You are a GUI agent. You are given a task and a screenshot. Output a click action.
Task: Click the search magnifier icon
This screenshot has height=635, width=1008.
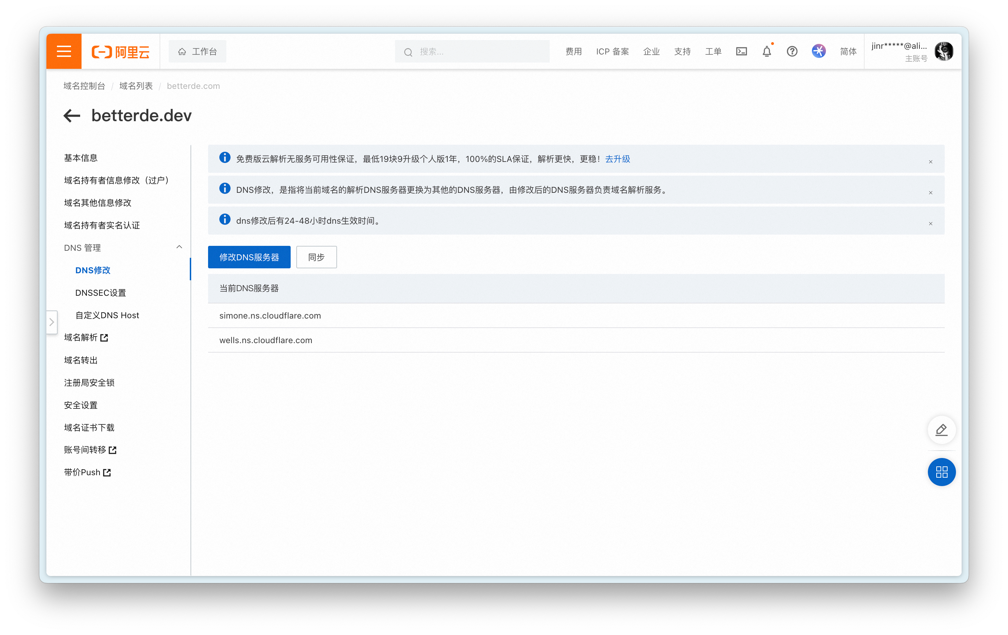click(408, 52)
